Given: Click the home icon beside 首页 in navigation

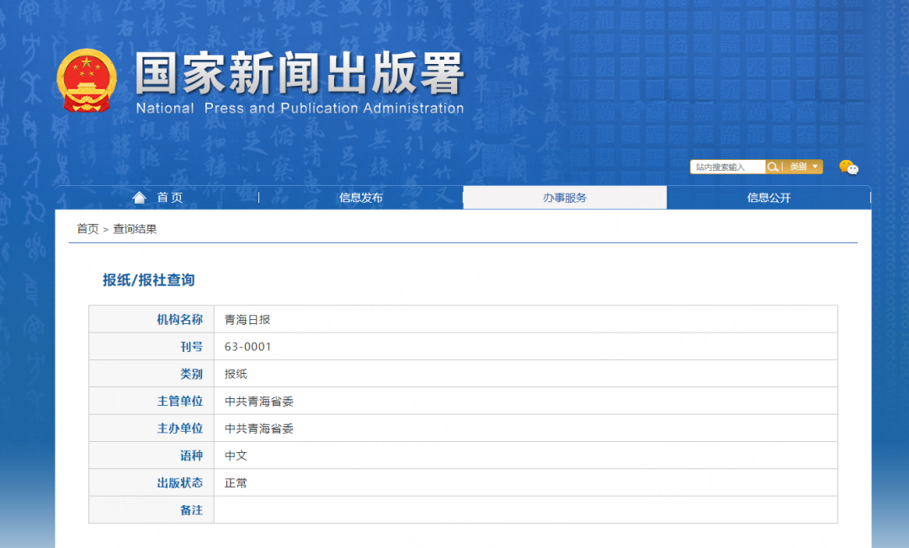Looking at the screenshot, I should (x=139, y=198).
